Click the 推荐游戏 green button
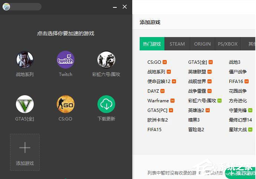256x179 pixels. pos(241,173)
